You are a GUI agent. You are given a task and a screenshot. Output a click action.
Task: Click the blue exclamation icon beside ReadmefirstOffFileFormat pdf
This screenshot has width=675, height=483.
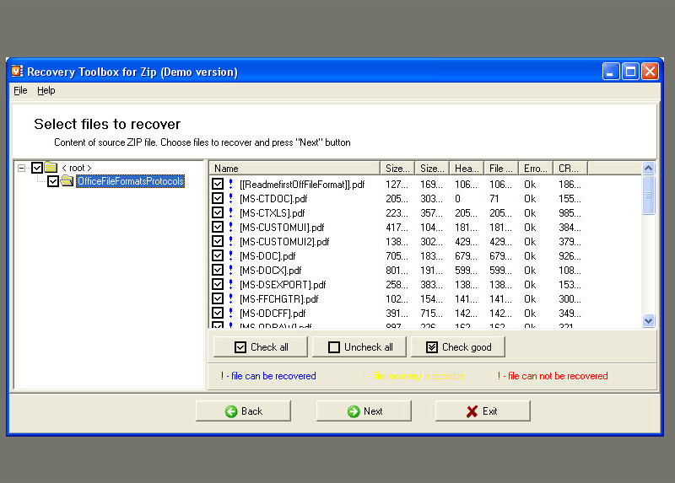click(x=230, y=184)
